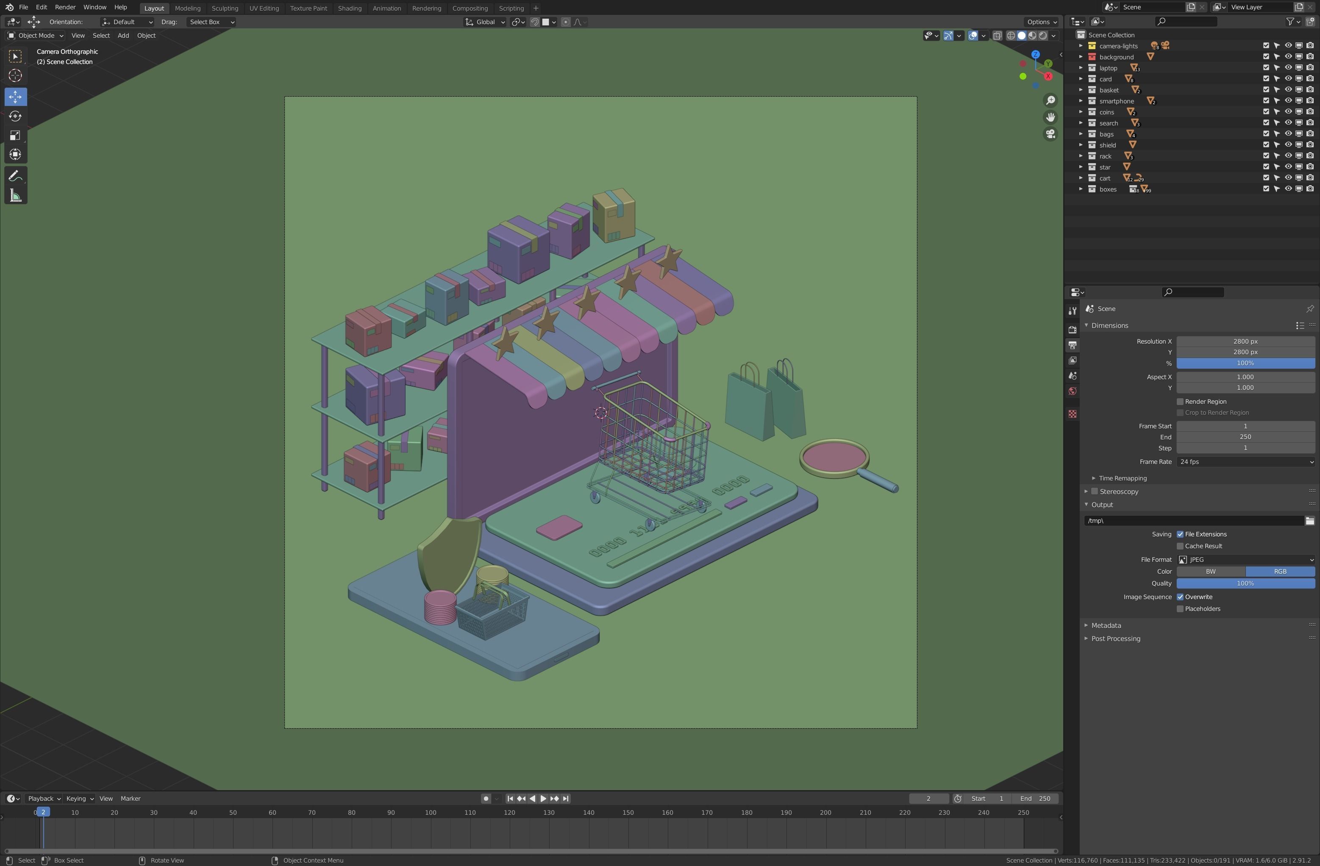The image size is (1320, 866).
Task: Open the File Format JPEG dropdown
Action: [x=1245, y=560]
